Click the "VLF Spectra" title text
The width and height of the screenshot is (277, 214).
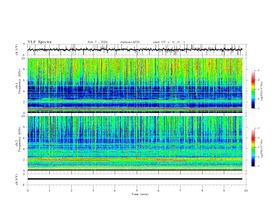40,42
